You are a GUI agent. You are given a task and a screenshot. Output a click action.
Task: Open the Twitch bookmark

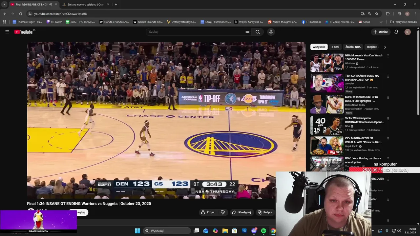(x=54, y=22)
